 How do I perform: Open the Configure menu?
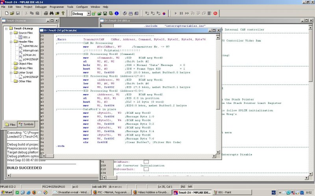pyautogui.click(x=82, y=7)
